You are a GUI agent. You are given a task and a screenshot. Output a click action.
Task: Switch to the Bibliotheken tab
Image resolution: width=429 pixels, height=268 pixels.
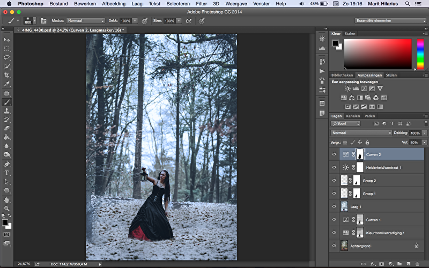[x=342, y=75]
